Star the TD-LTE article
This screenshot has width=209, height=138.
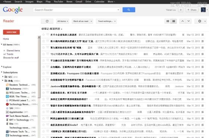43,54
